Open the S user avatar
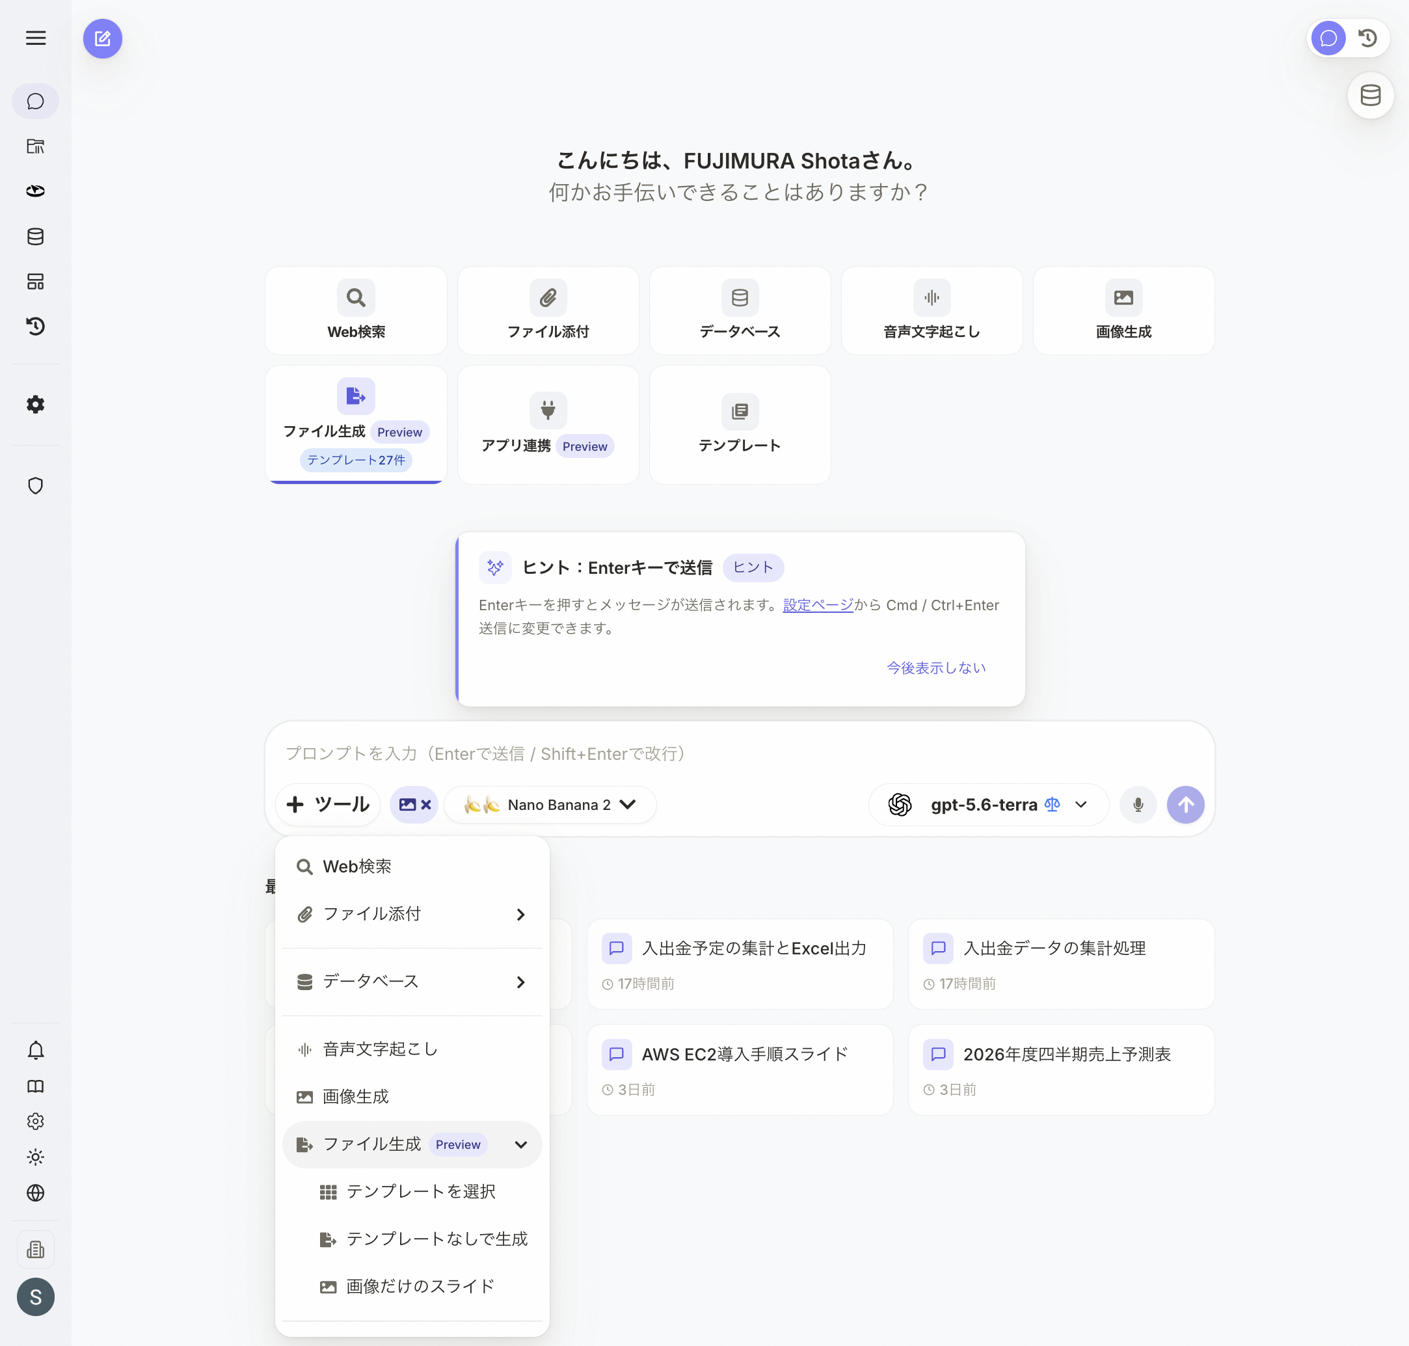This screenshot has height=1346, width=1409. click(35, 1297)
